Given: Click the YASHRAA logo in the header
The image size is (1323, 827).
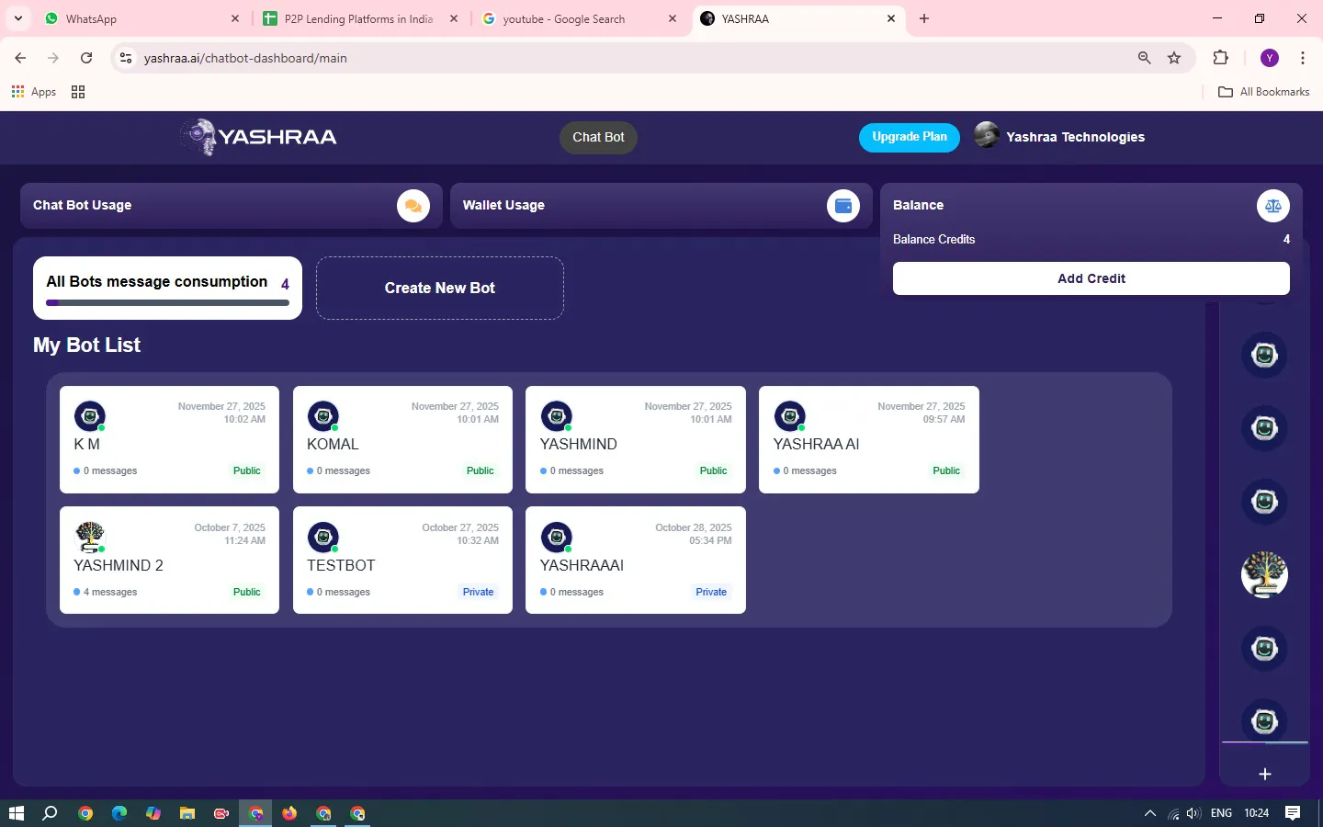Looking at the screenshot, I should click(x=259, y=137).
